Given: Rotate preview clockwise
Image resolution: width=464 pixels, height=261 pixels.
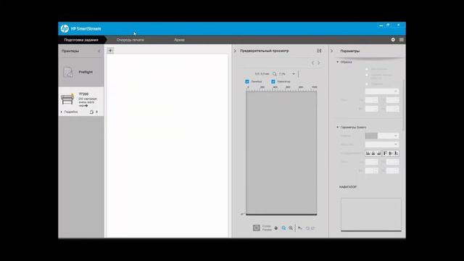Looking at the screenshot, I should pos(313,228).
